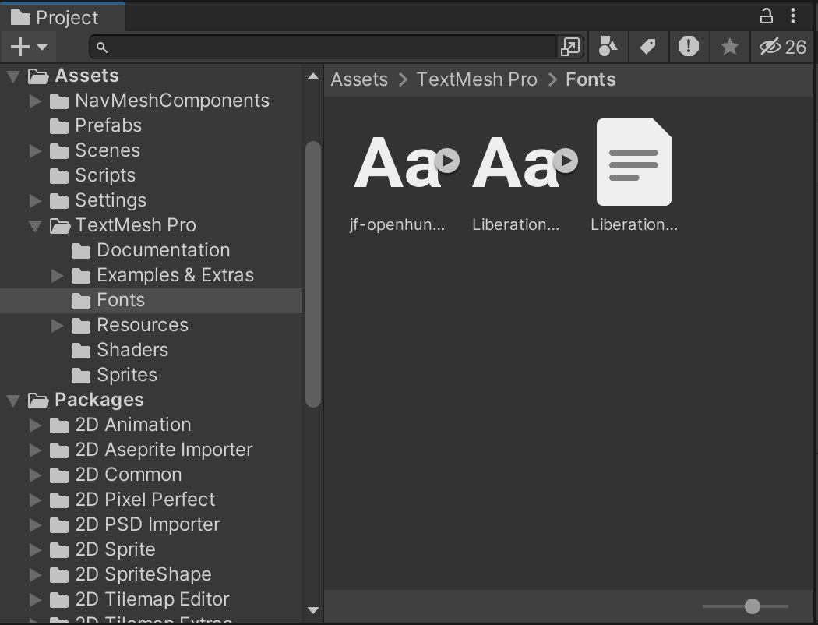Open the Search by Import Log Type filter
Viewport: 818px width, 625px height.
point(689,47)
